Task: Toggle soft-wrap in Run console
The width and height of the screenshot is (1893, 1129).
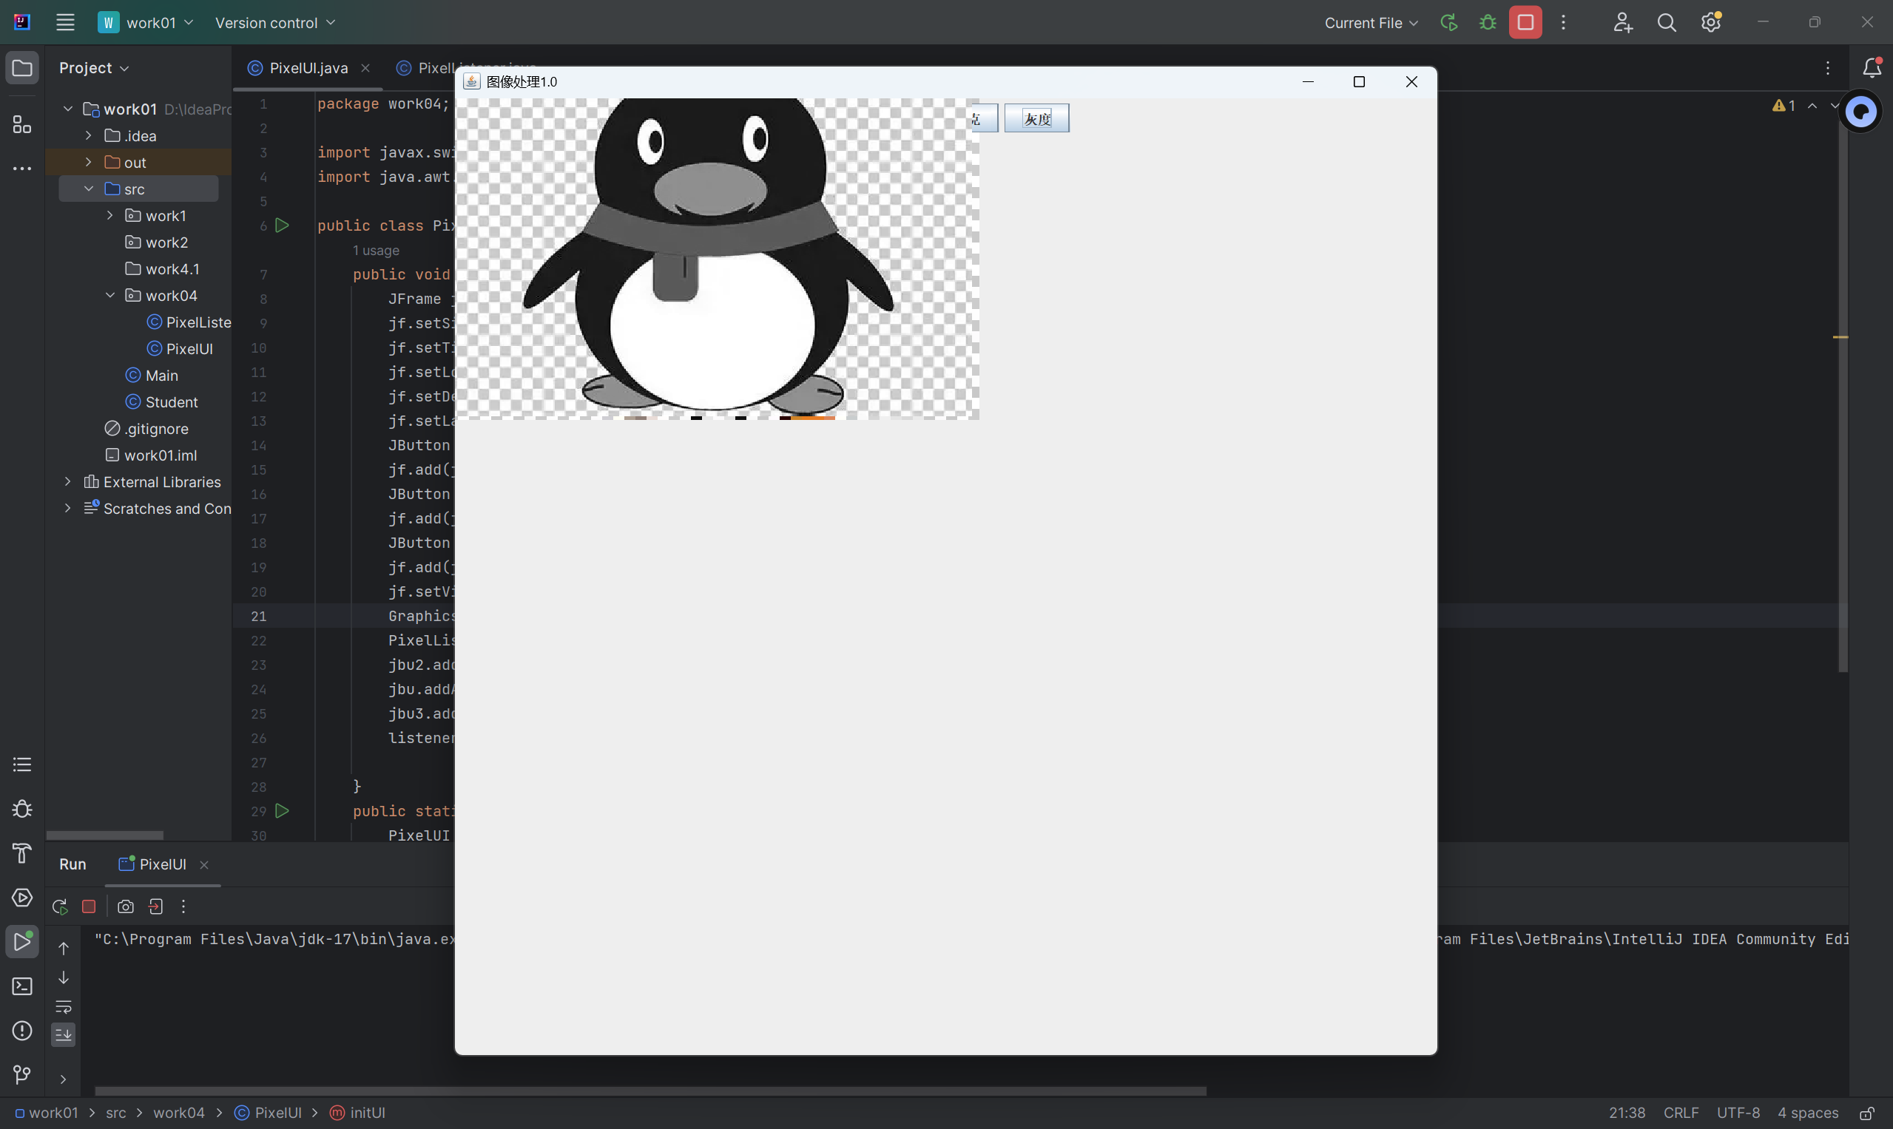Action: click(63, 1006)
